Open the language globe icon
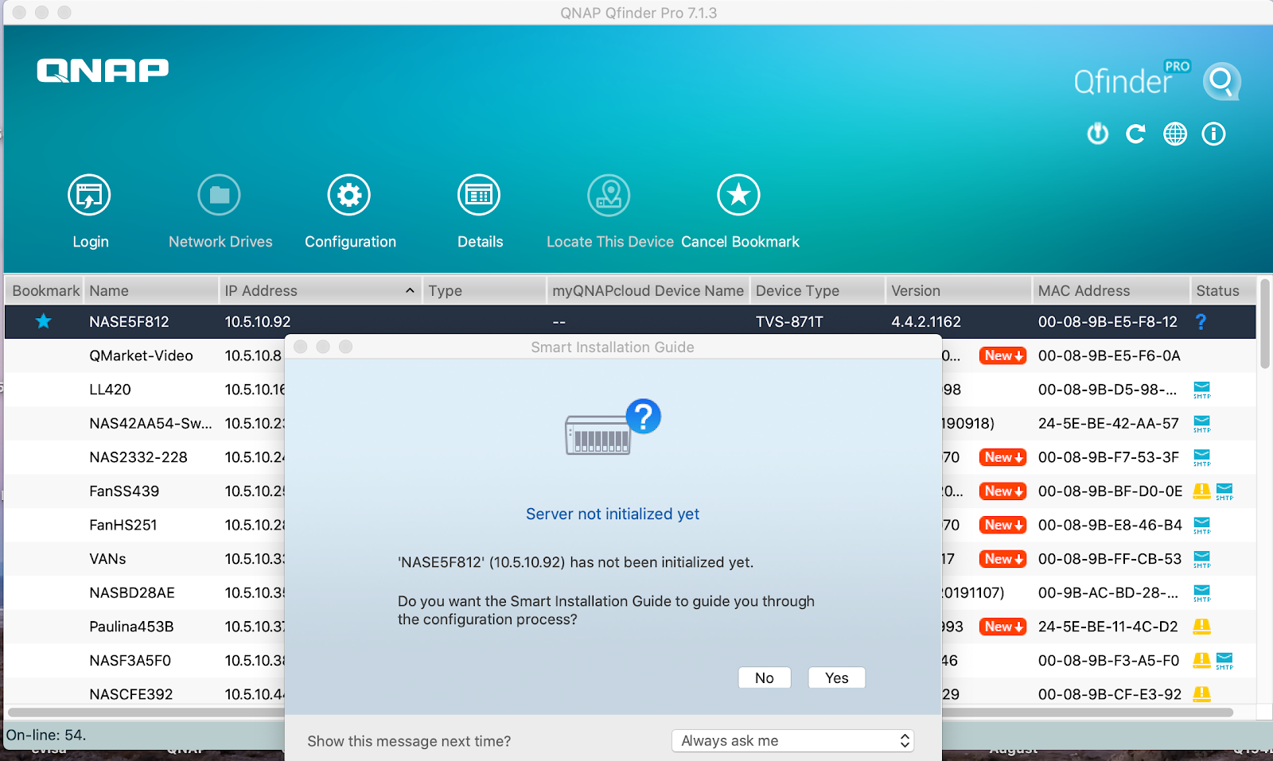This screenshot has width=1273, height=761. (x=1175, y=134)
